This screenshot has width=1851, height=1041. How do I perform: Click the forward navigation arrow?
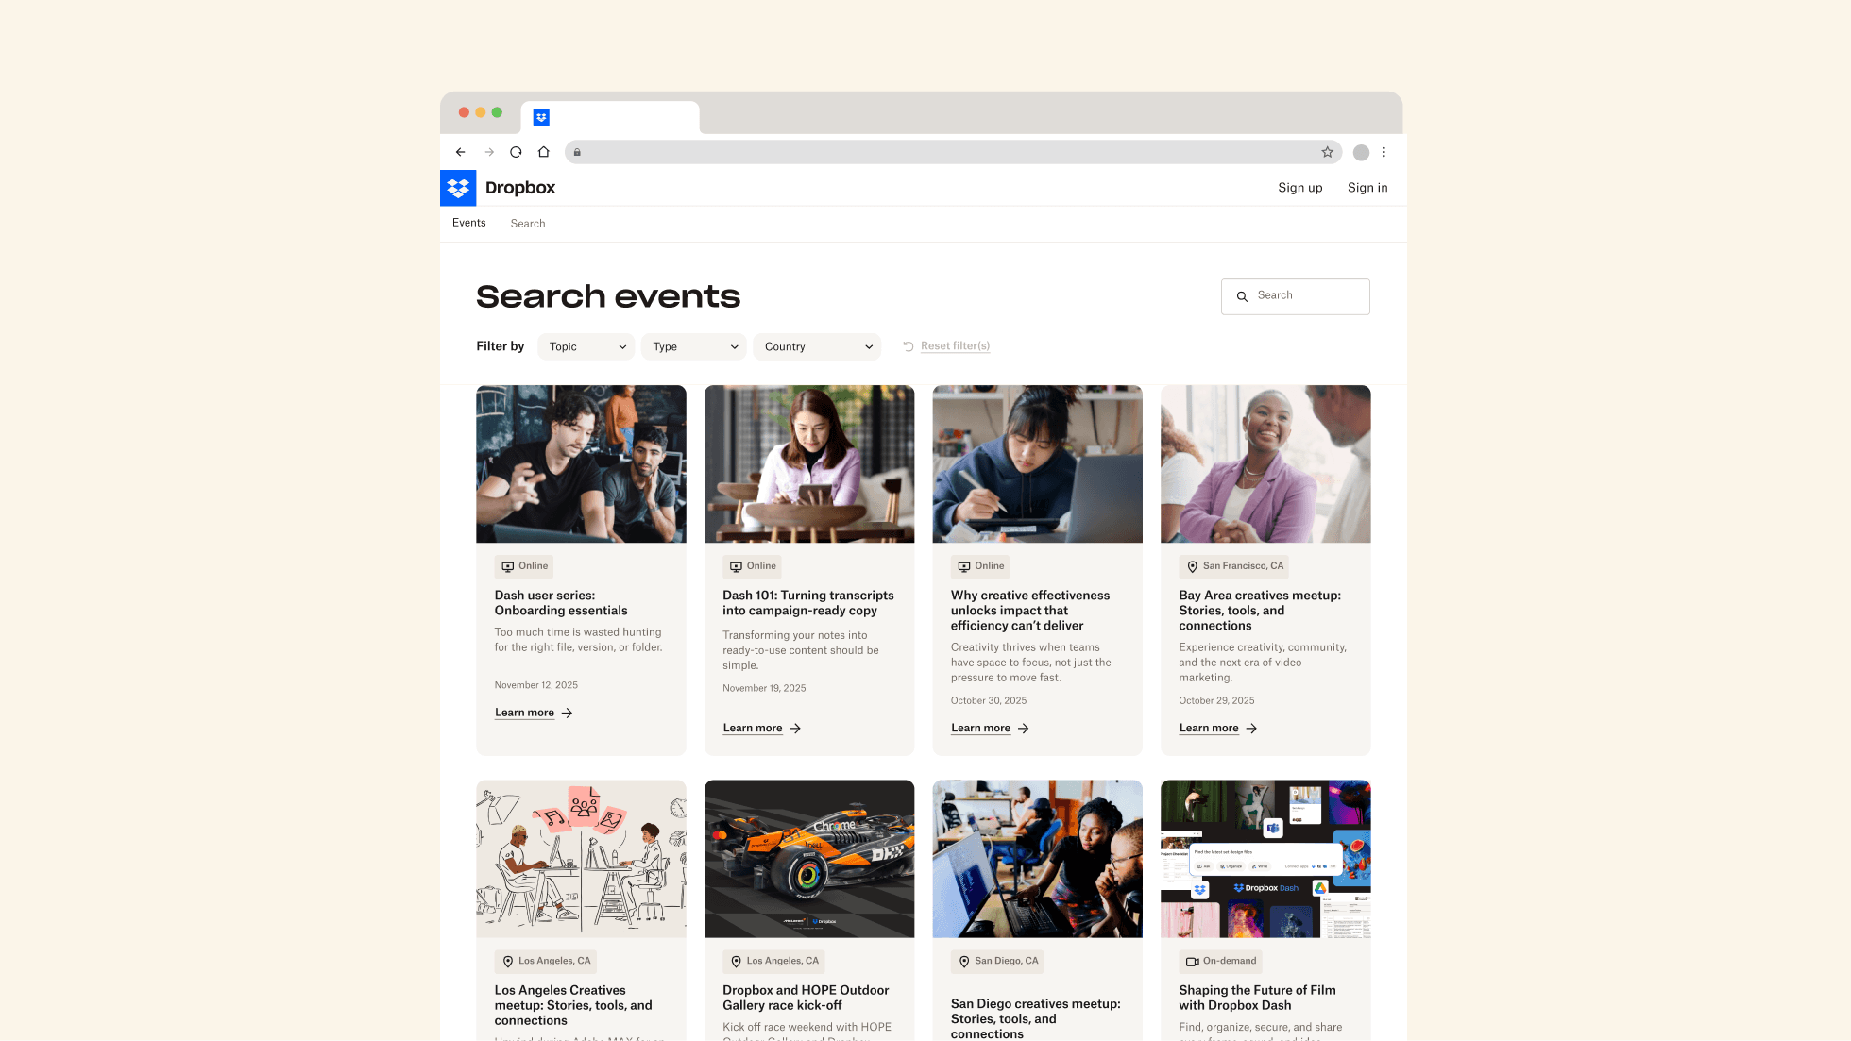[x=489, y=152]
